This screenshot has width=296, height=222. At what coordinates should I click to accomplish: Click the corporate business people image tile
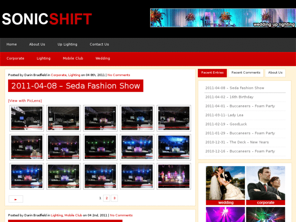pyautogui.click(x=265, y=185)
